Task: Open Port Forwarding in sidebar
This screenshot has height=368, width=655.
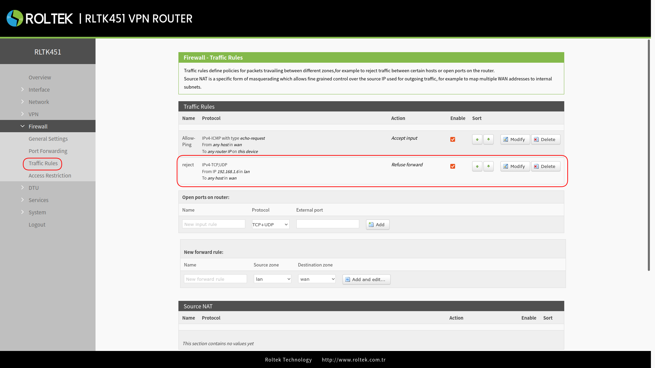Action: 48,151
